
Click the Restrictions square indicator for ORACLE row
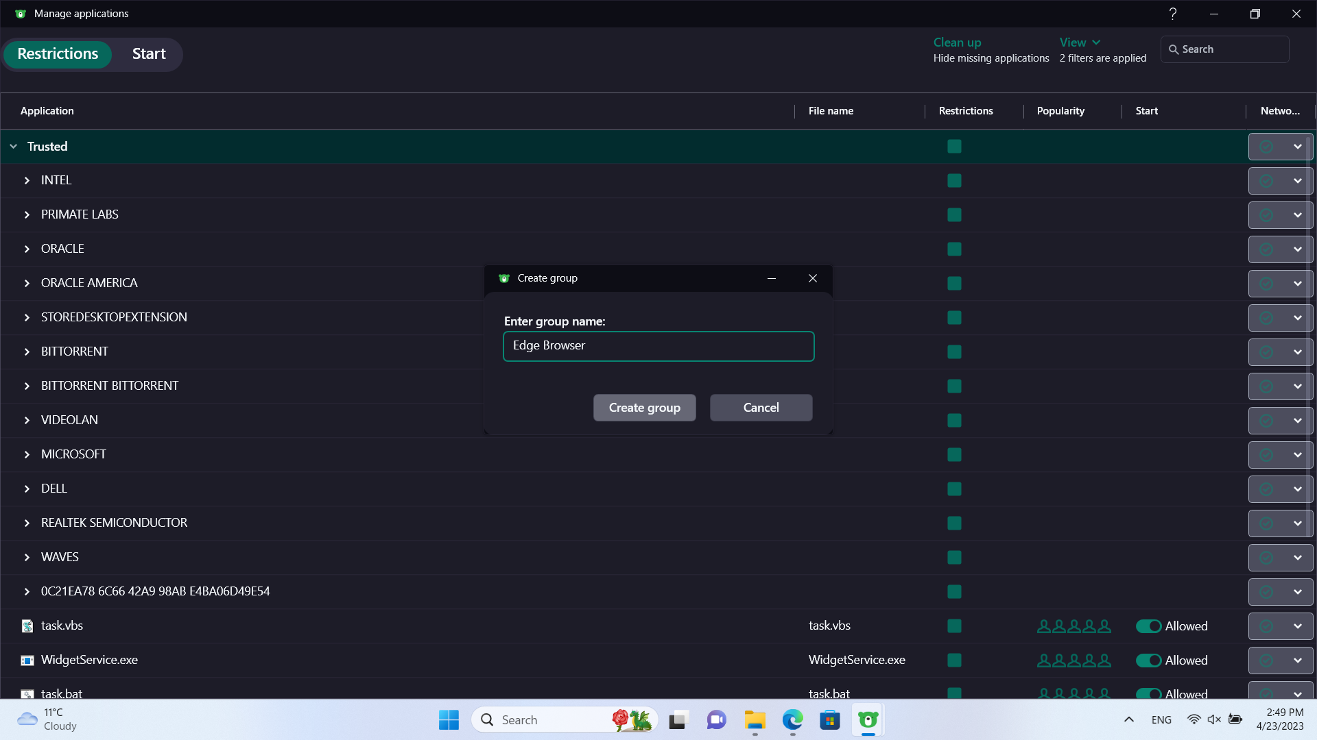click(x=954, y=249)
